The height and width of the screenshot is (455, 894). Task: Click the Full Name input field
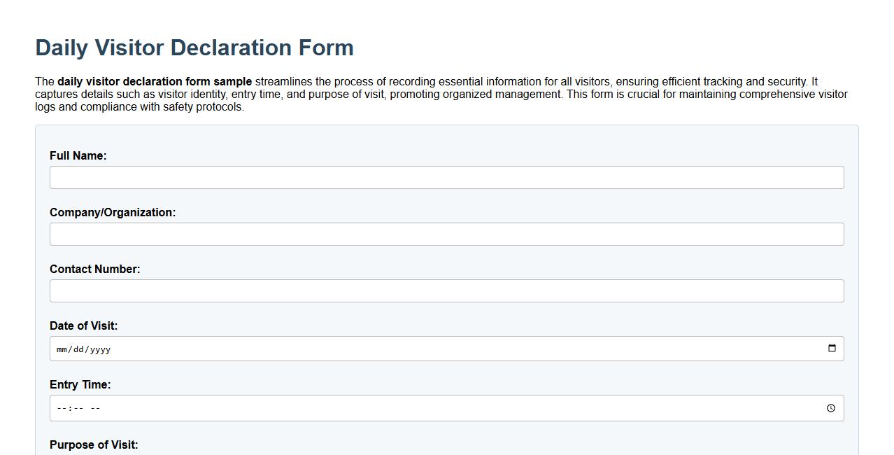point(446,177)
